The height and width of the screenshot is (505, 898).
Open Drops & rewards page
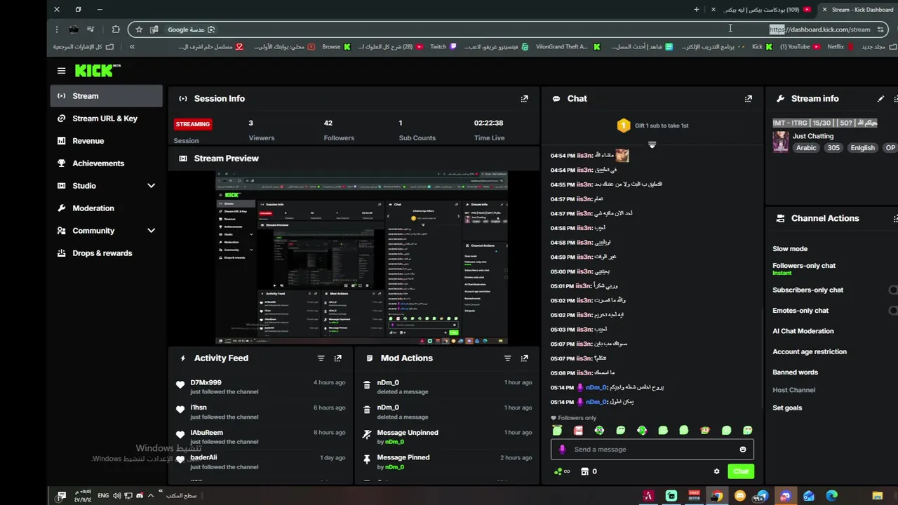107,253
